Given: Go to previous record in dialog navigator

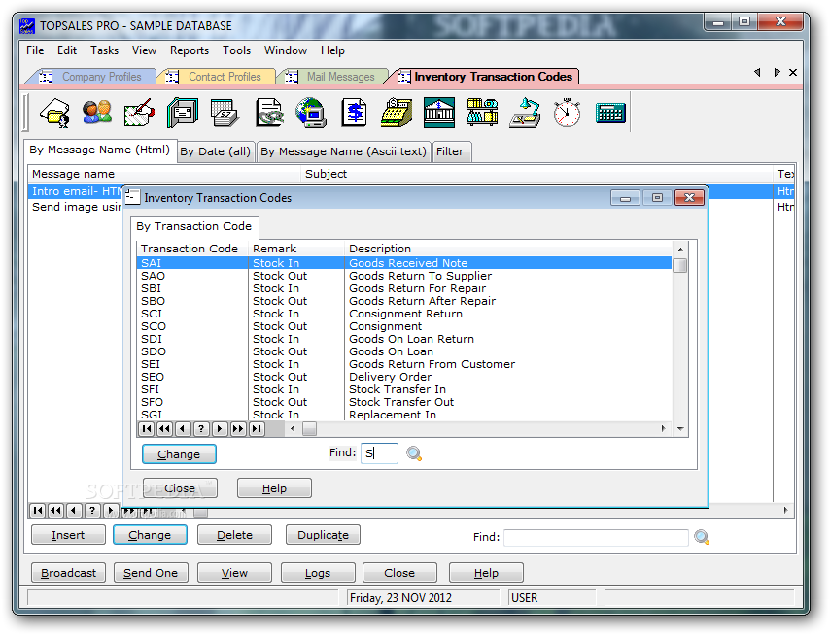Looking at the screenshot, I should (183, 429).
